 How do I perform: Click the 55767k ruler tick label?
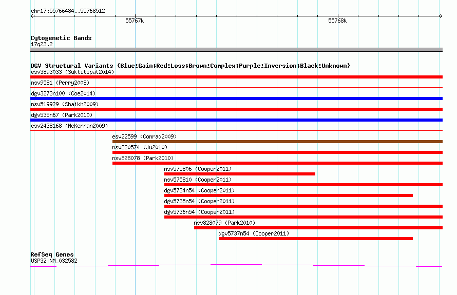coord(135,21)
